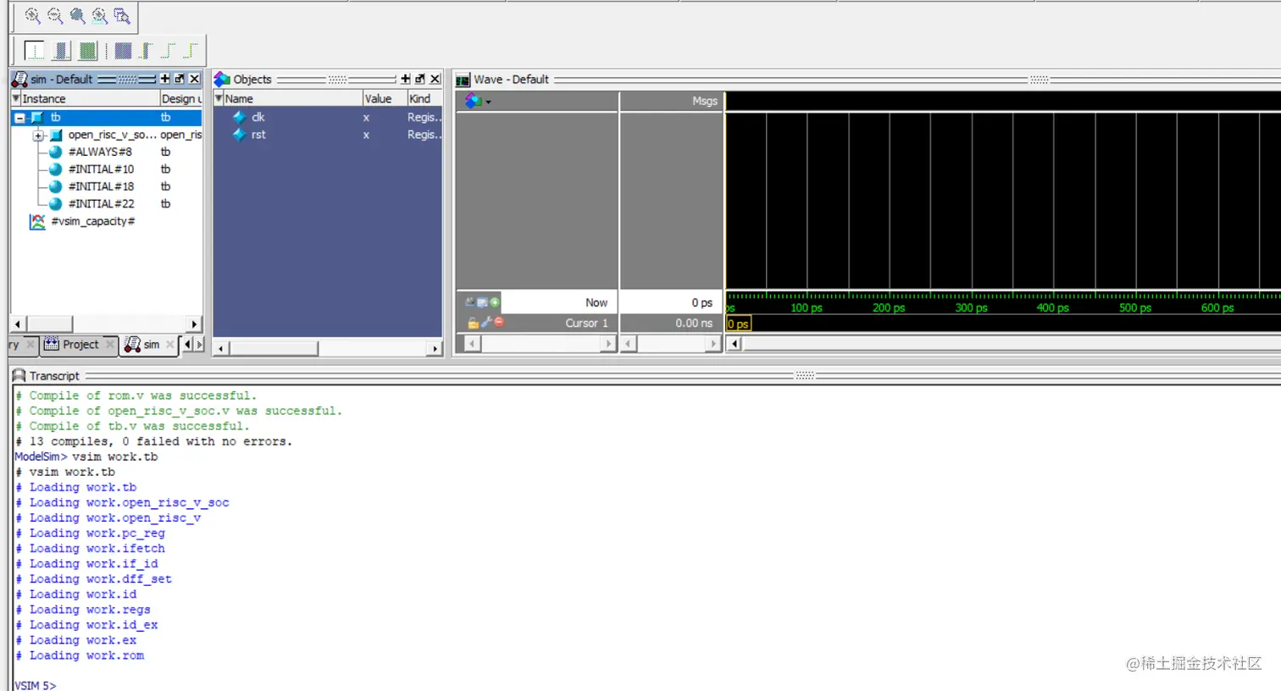
Task: Show next tabs with right arrow
Action: [199, 344]
